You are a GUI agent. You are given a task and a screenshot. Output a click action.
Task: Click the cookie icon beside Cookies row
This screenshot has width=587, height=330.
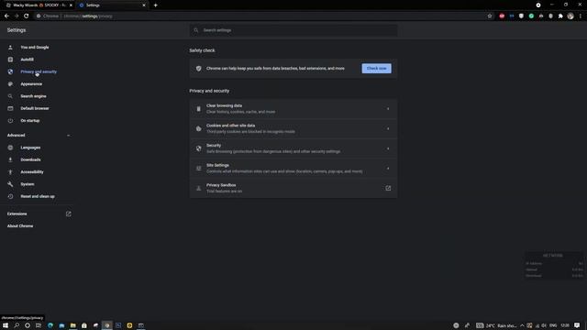(199, 128)
